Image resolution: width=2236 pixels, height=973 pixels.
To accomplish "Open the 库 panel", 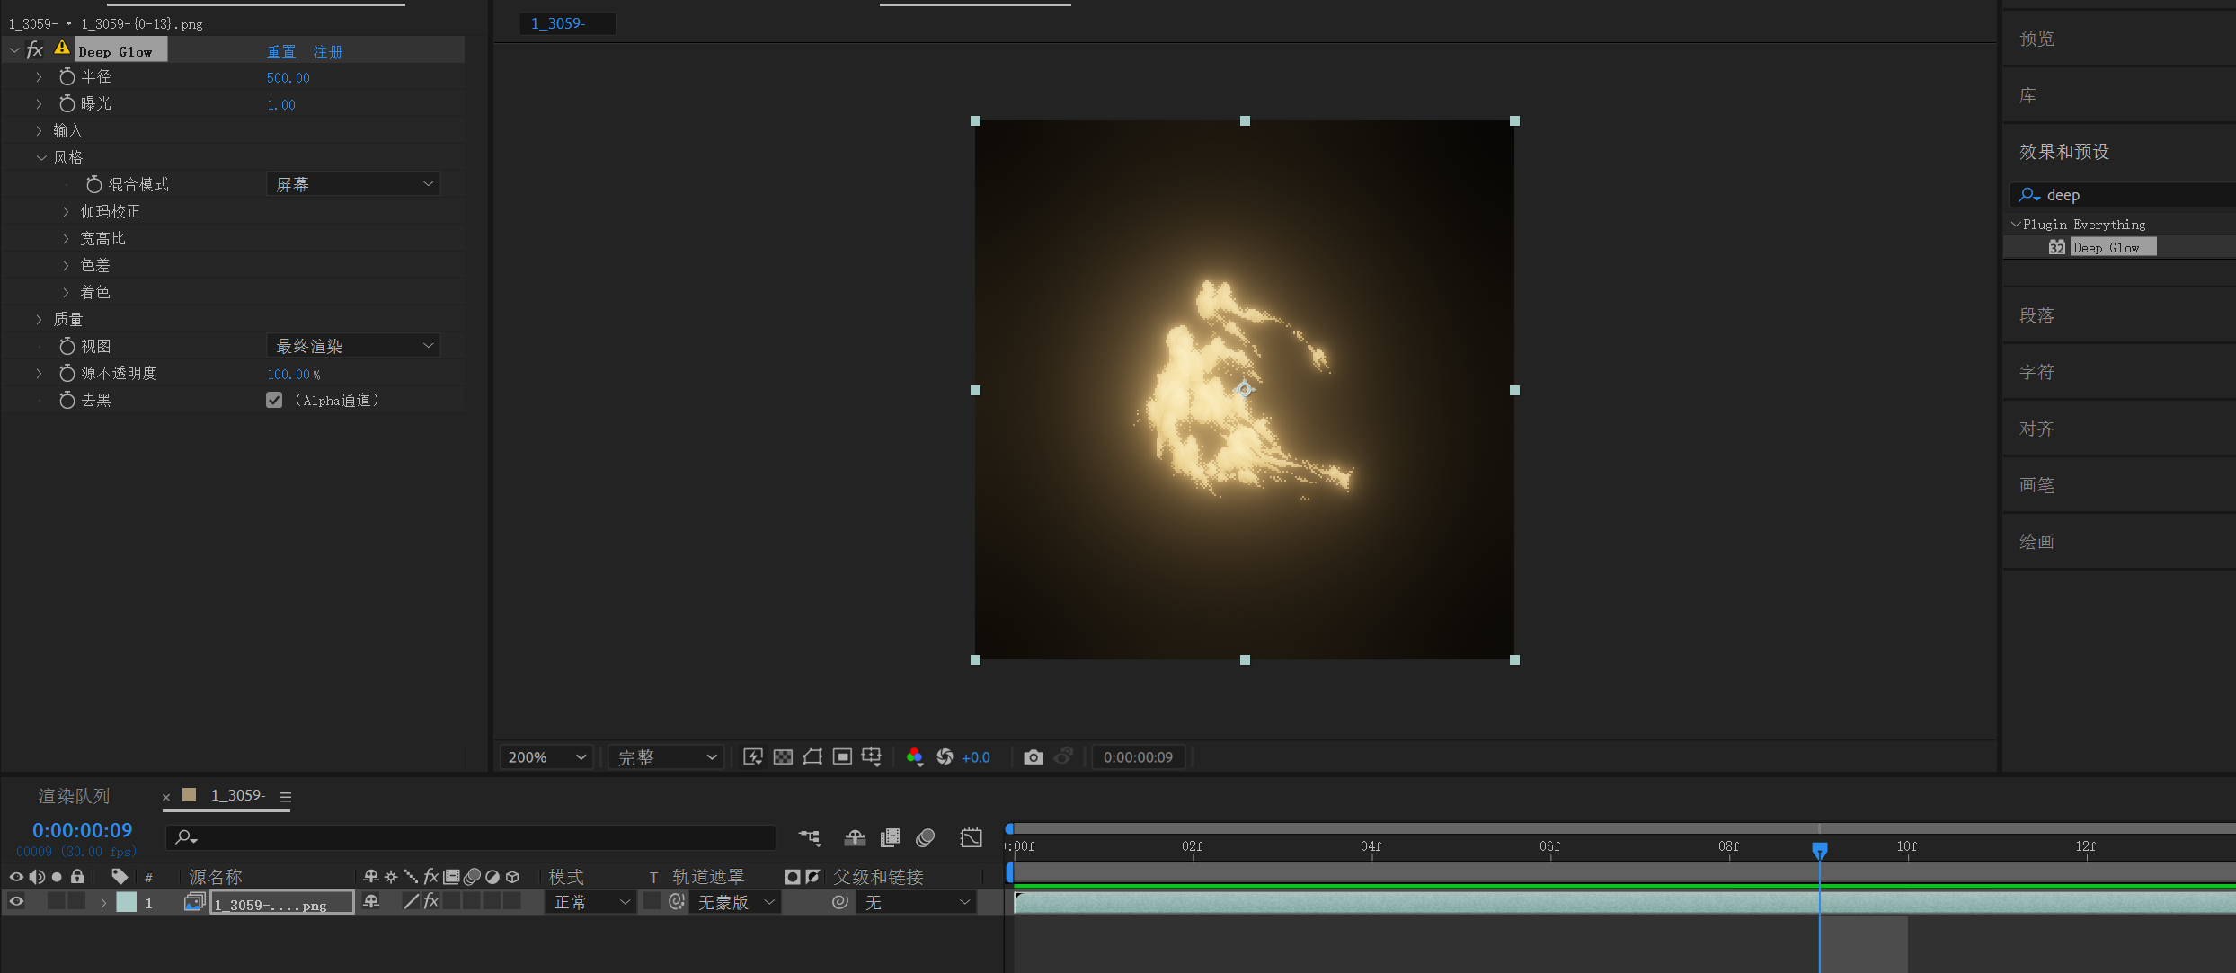I will click(x=2027, y=95).
